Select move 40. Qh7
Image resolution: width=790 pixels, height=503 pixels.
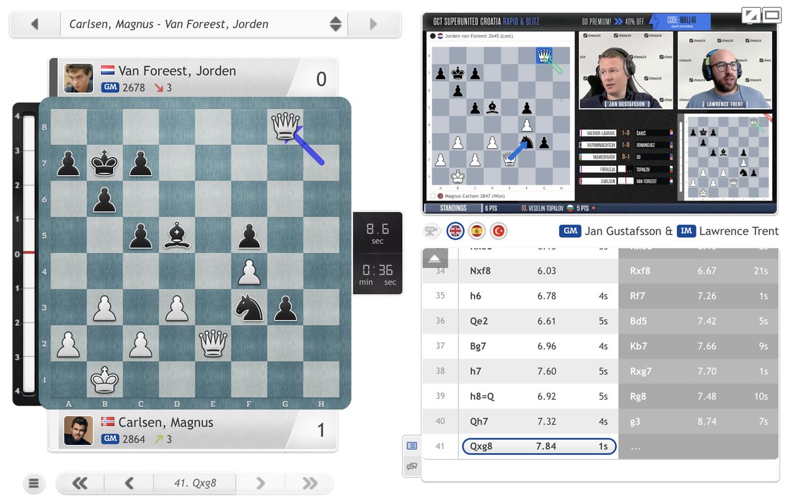click(x=538, y=421)
